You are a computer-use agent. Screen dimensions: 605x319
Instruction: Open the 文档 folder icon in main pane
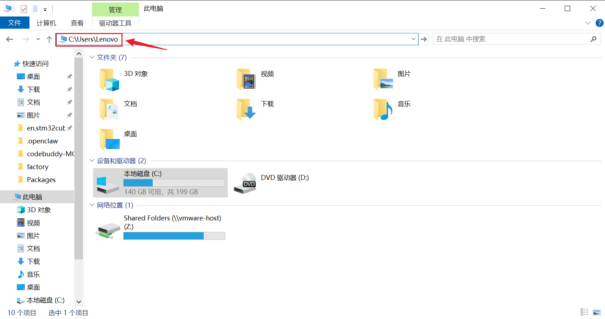point(109,110)
